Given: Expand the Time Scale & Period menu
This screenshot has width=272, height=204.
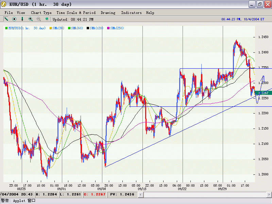Looking at the screenshot, I should pos(76,13).
